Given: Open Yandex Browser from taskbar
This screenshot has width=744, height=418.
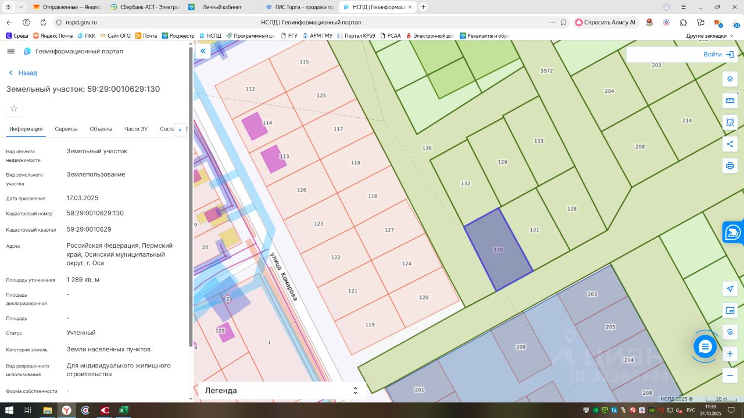Looking at the screenshot, I should tap(67, 410).
